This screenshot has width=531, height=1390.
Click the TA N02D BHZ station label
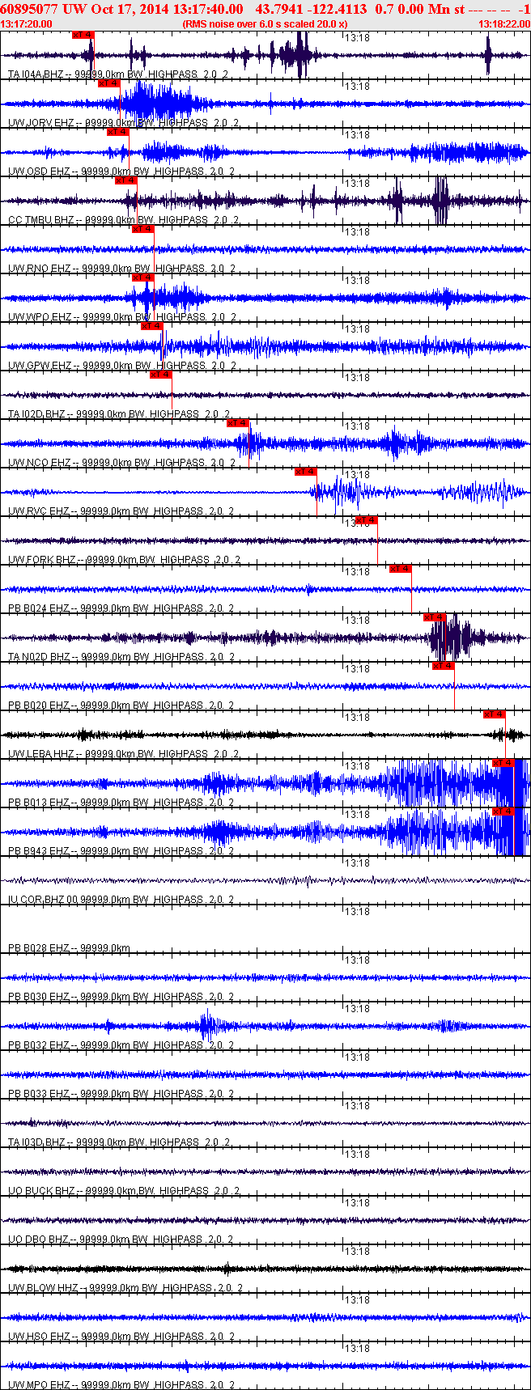121,657
